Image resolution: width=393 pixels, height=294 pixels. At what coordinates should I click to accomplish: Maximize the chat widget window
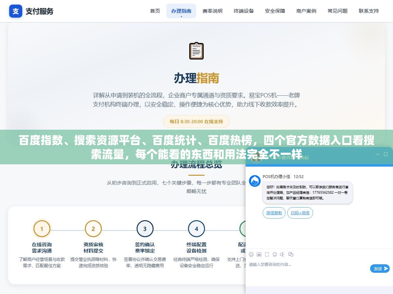click(x=386, y=154)
